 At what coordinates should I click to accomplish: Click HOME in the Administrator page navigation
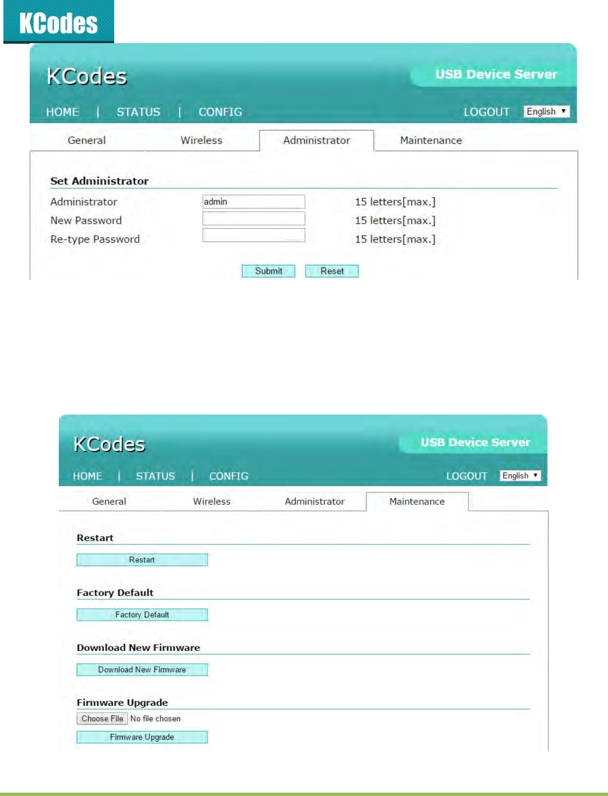tap(62, 112)
